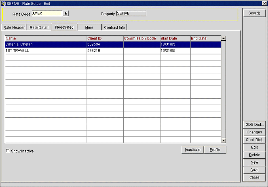Click the Rate Code input field

[46, 13]
